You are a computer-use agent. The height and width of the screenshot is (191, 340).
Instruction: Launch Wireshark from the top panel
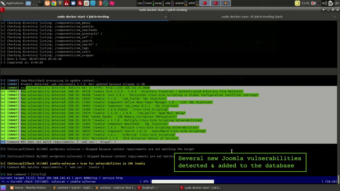point(93,3)
